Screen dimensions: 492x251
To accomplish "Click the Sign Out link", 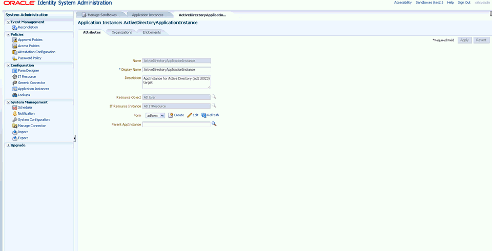I will (464, 3).
